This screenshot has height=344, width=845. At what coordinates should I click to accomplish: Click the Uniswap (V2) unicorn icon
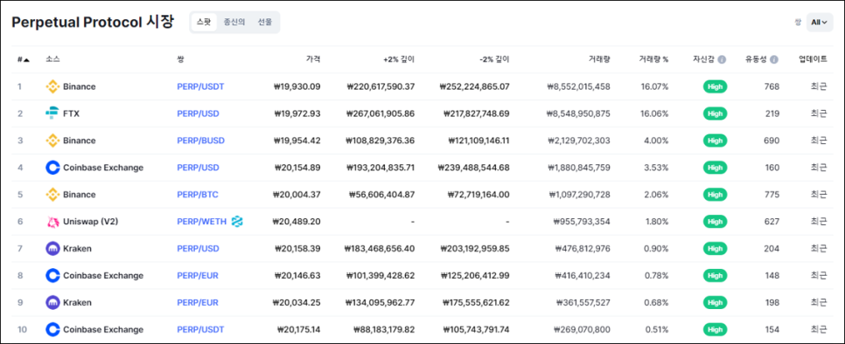(52, 222)
